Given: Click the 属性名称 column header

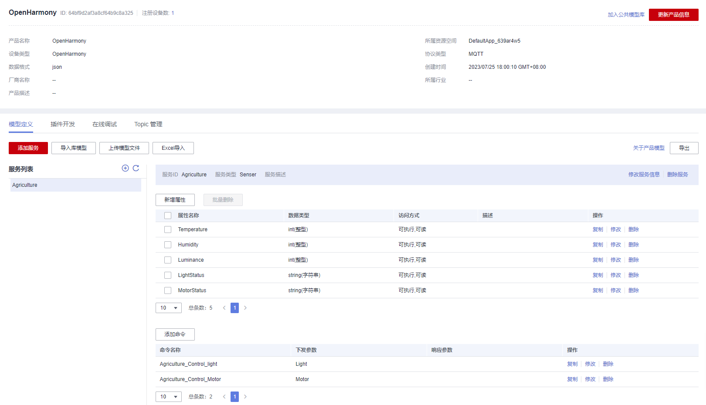Looking at the screenshot, I should pos(188,216).
